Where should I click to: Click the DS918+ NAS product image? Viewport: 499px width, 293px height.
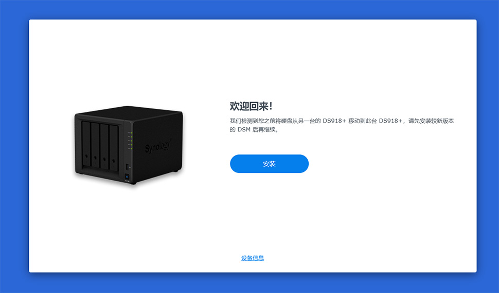coord(129,145)
